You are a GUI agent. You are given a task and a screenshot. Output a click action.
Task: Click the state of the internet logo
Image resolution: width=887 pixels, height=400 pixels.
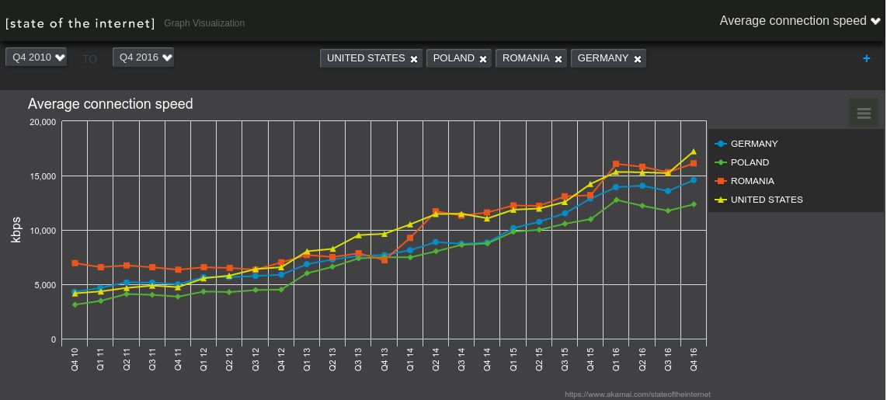click(x=80, y=23)
